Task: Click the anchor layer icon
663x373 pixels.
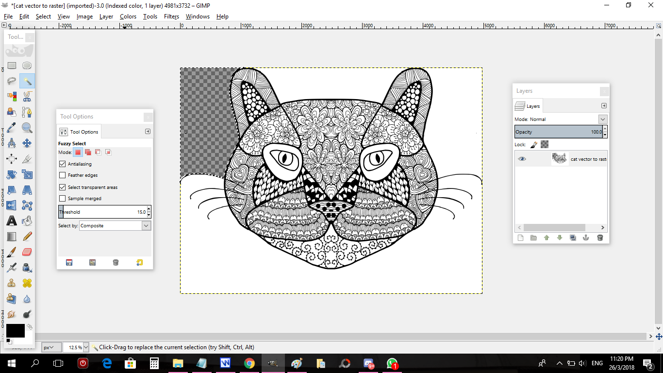Action: [x=586, y=237]
